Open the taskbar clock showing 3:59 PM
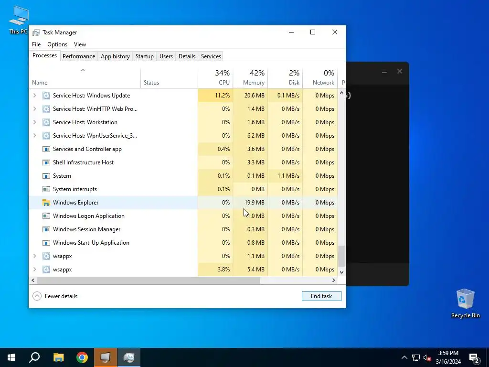The width and height of the screenshot is (489, 367). [448, 357]
